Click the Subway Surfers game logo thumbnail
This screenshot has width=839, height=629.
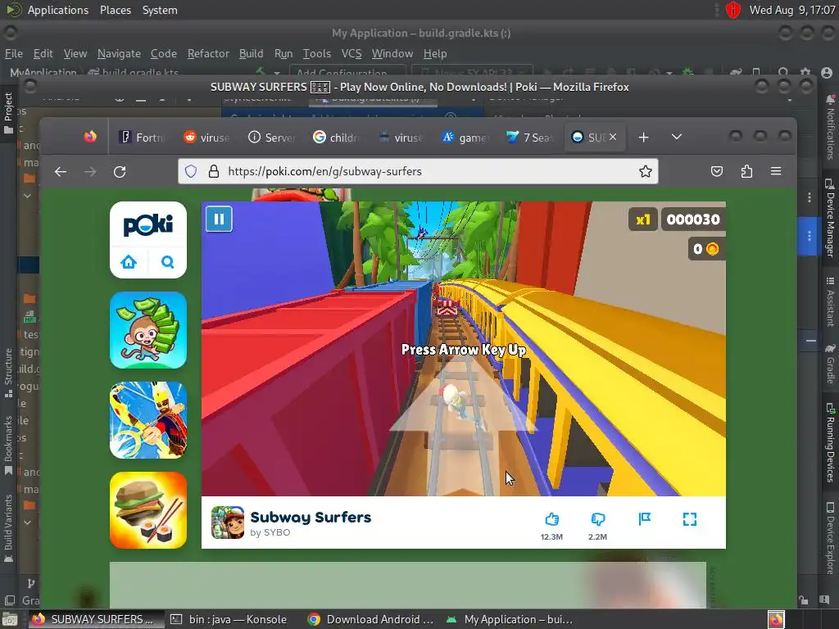click(228, 522)
